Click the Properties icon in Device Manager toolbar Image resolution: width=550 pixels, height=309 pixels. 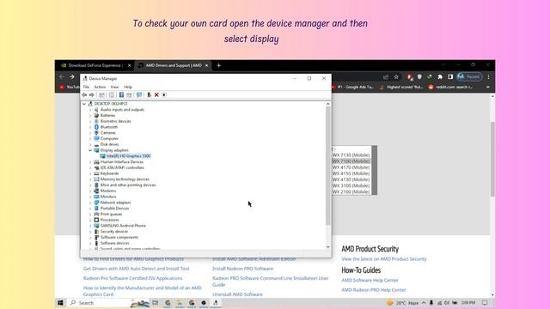point(112,95)
